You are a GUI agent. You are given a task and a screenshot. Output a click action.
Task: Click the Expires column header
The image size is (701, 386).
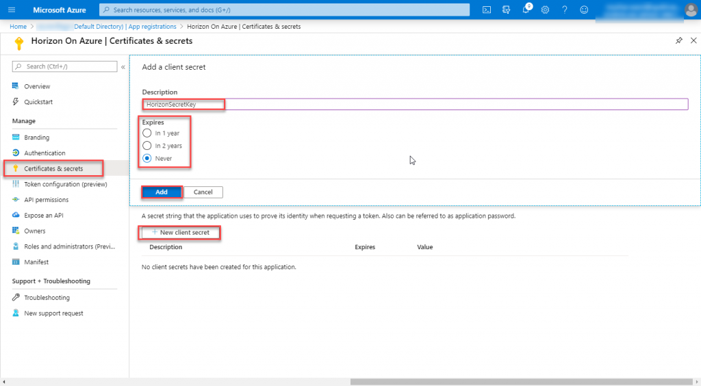tap(365, 247)
